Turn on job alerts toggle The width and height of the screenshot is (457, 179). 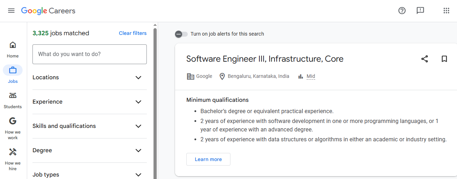point(181,34)
